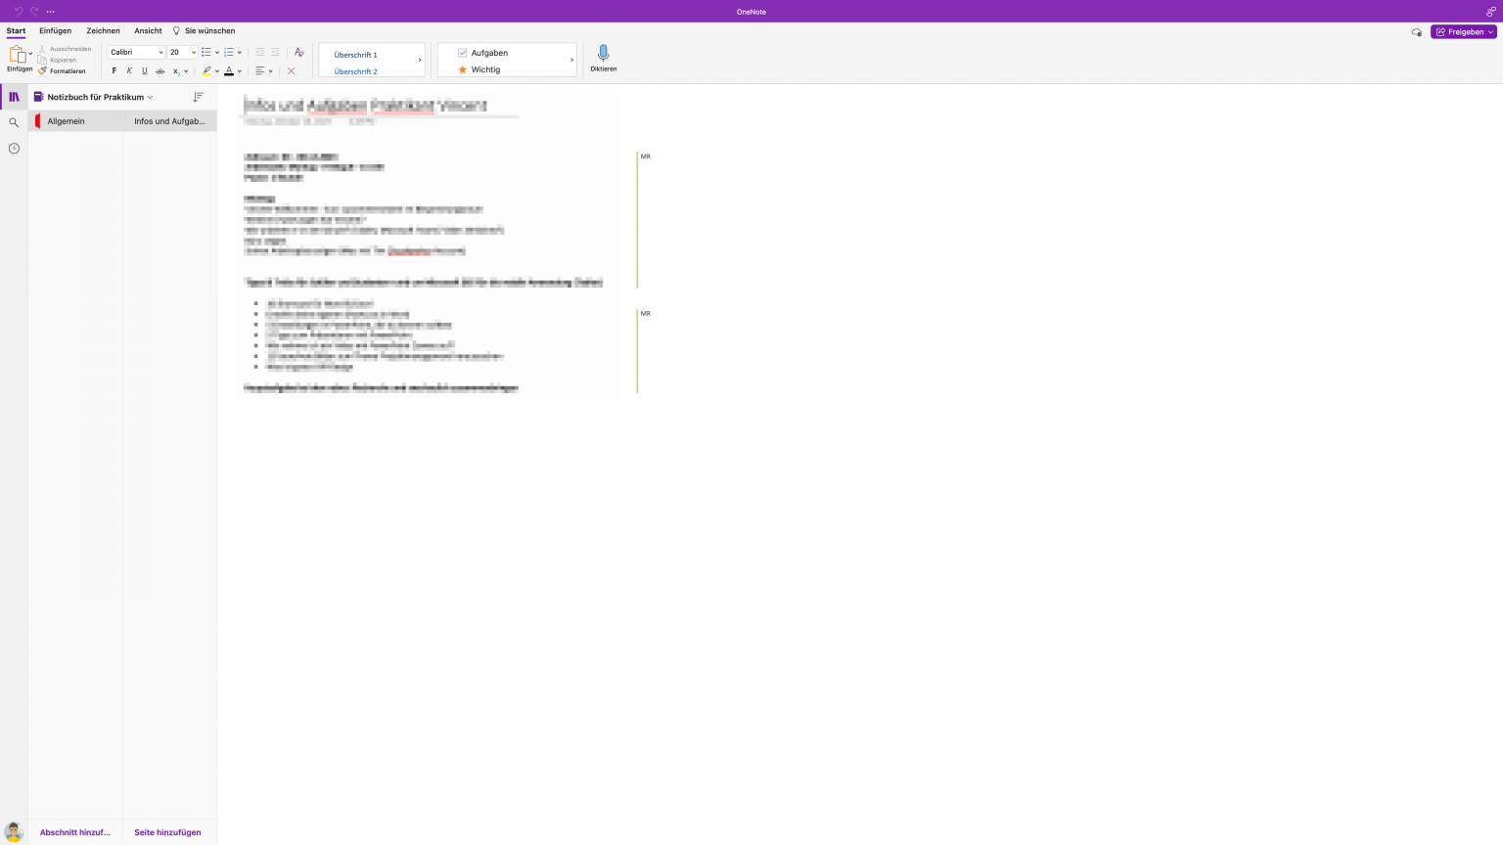
Task: Clear formatting with the red X icon
Action: (292, 70)
